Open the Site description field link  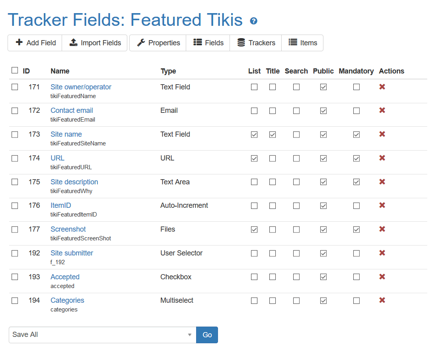tap(74, 182)
